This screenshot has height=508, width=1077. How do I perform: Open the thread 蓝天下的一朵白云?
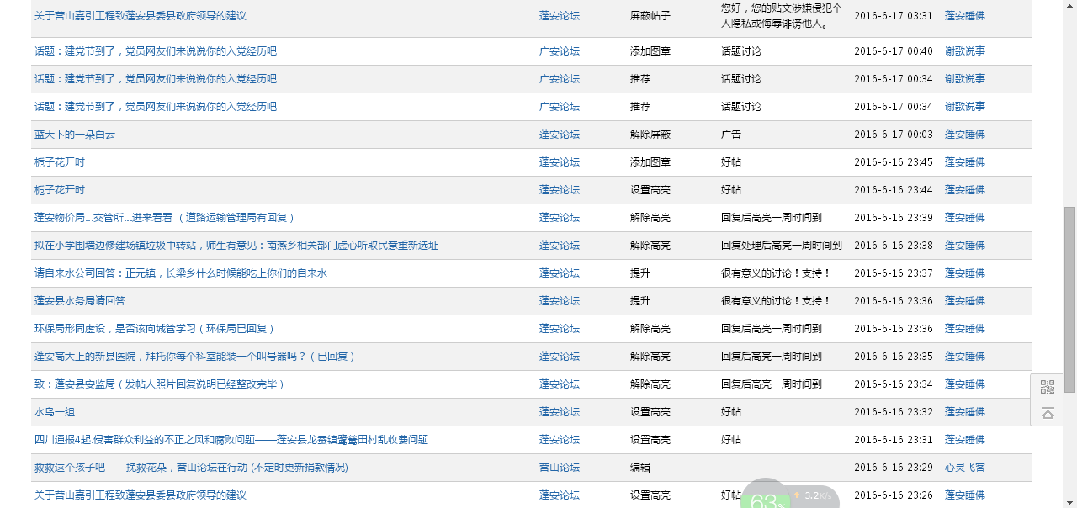[x=75, y=135]
